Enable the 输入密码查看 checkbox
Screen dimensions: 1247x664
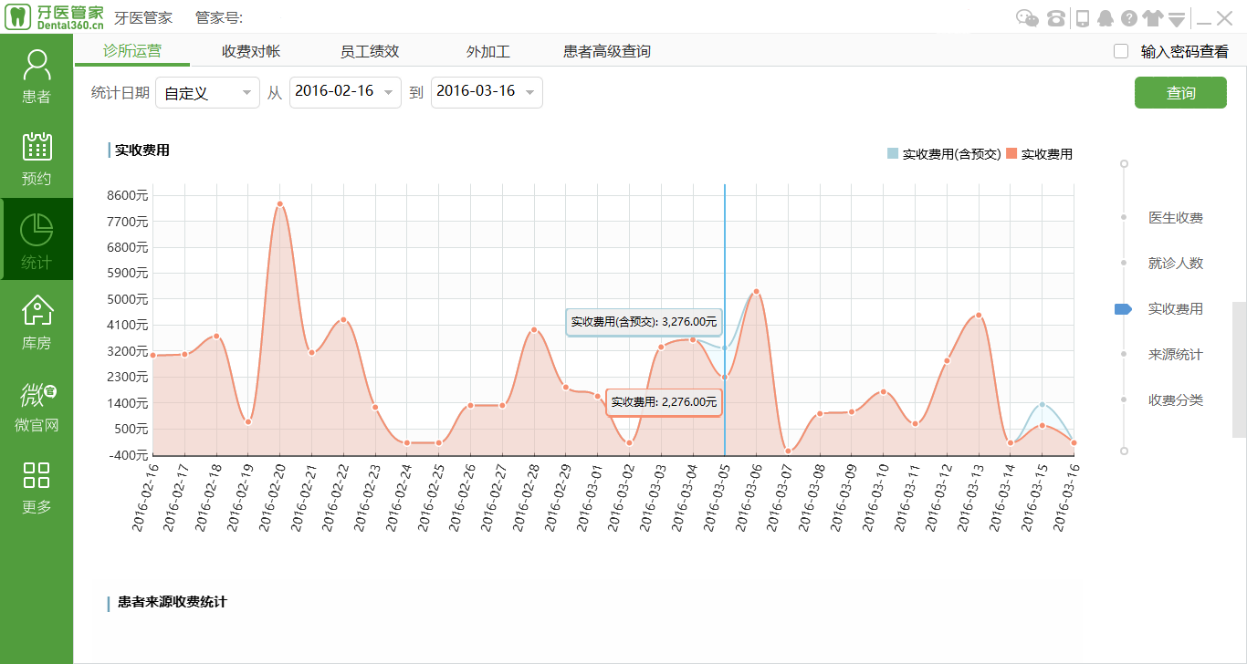pyautogui.click(x=1121, y=51)
